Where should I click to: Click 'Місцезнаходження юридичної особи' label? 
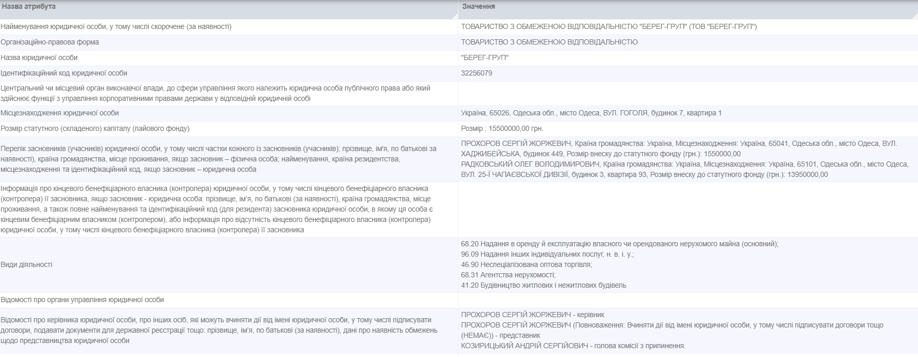point(60,113)
